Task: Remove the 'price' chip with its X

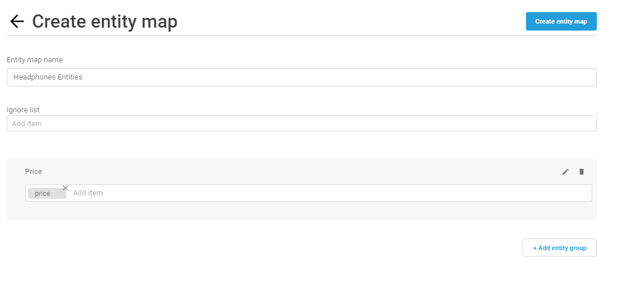Action: (x=65, y=188)
